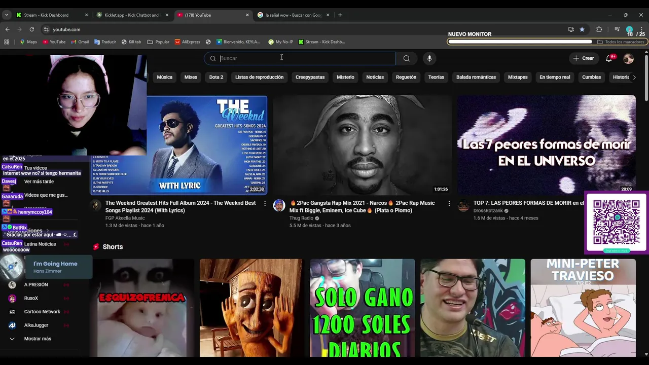The image size is (649, 365).
Task: Select the Música chip
Action: click(164, 77)
